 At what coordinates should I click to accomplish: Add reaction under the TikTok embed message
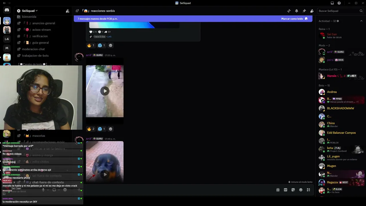[111, 45]
